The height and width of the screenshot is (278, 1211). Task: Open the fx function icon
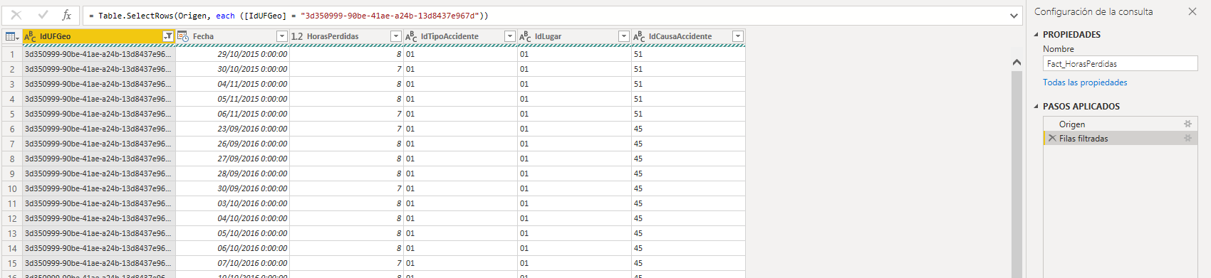tap(67, 15)
